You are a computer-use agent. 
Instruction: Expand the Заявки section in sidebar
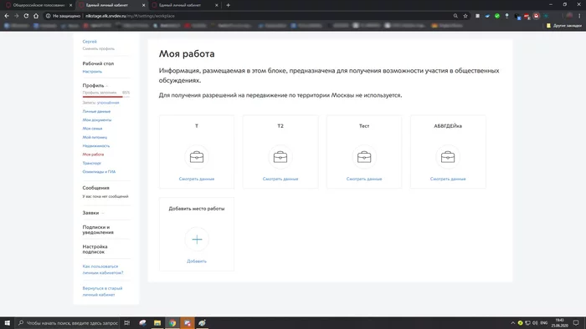[x=103, y=213]
